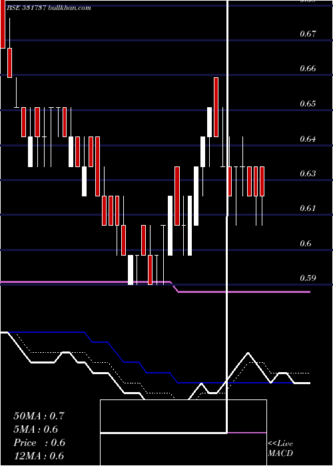Click the 0.6 price axis label

[x=306, y=244]
